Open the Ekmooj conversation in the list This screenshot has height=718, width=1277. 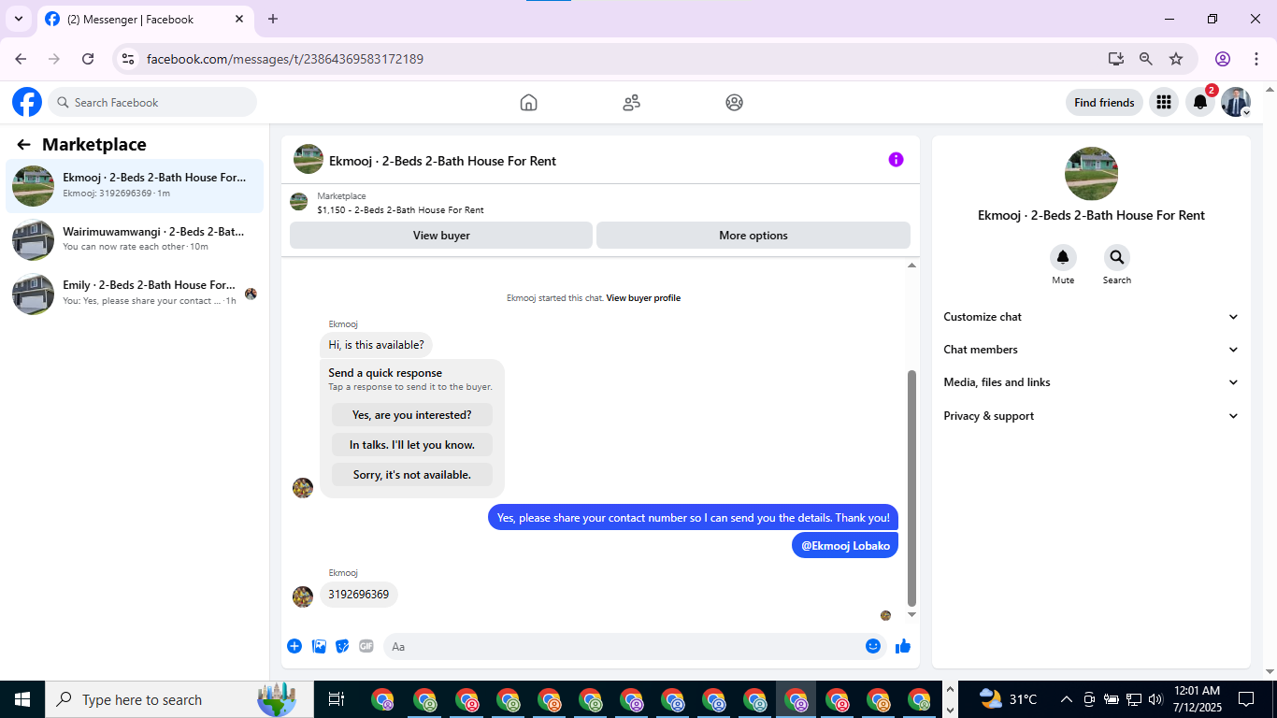click(x=135, y=184)
